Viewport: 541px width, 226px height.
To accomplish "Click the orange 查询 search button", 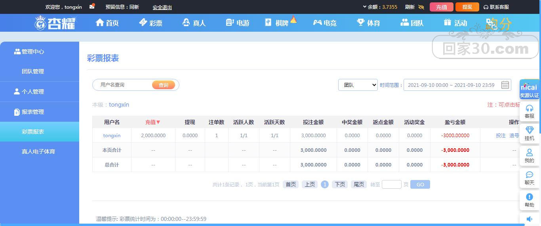I will coord(164,85).
